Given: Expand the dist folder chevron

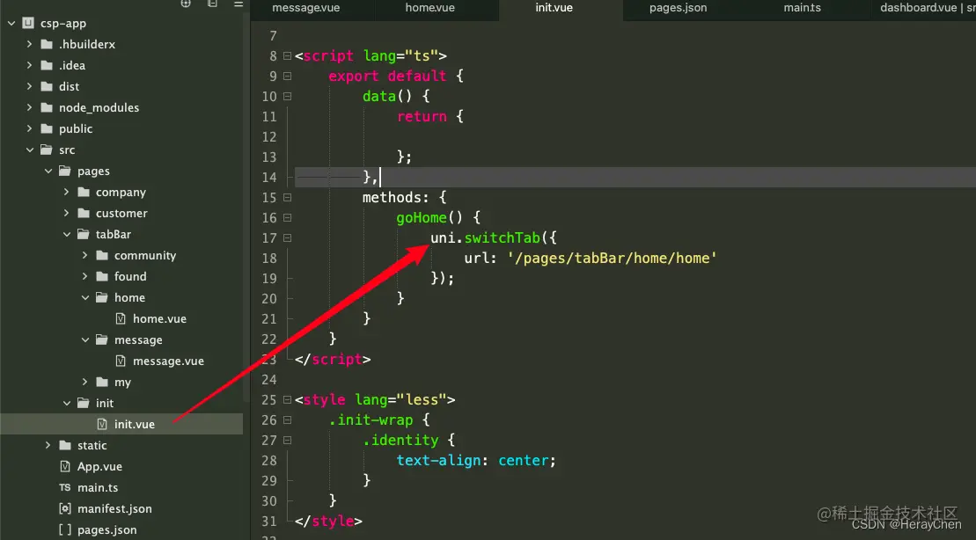Looking at the screenshot, I should (x=29, y=86).
